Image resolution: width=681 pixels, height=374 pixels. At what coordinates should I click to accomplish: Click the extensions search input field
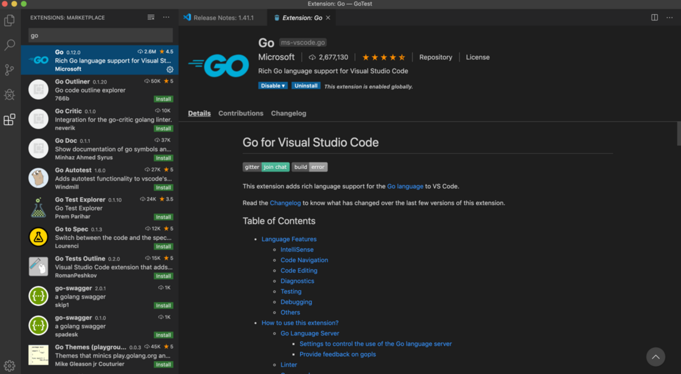[x=100, y=36]
